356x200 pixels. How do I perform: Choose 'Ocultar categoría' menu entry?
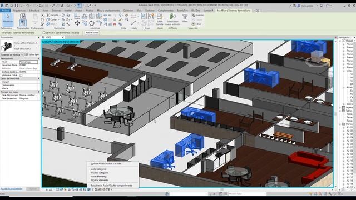100,173
